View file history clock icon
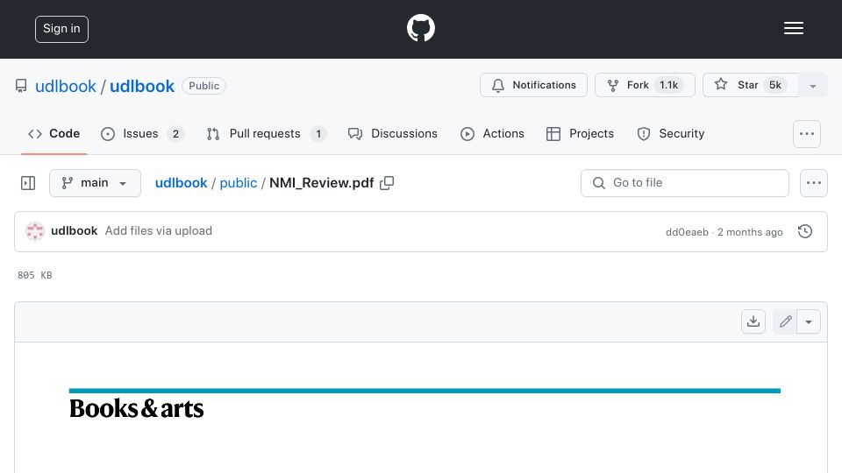Viewport: 842px width, 473px height. (805, 231)
